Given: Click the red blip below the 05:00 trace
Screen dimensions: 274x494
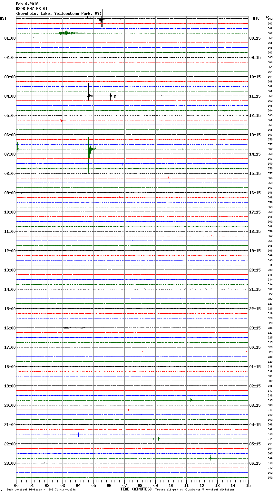Looking at the screenshot, I should click(62, 120).
